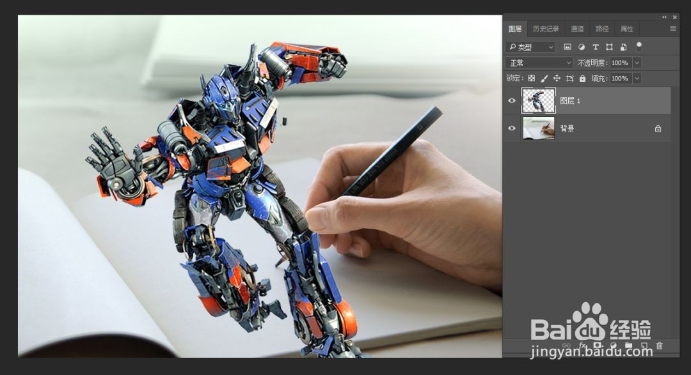Hide 图层 1 using its eye icon

tap(512, 100)
